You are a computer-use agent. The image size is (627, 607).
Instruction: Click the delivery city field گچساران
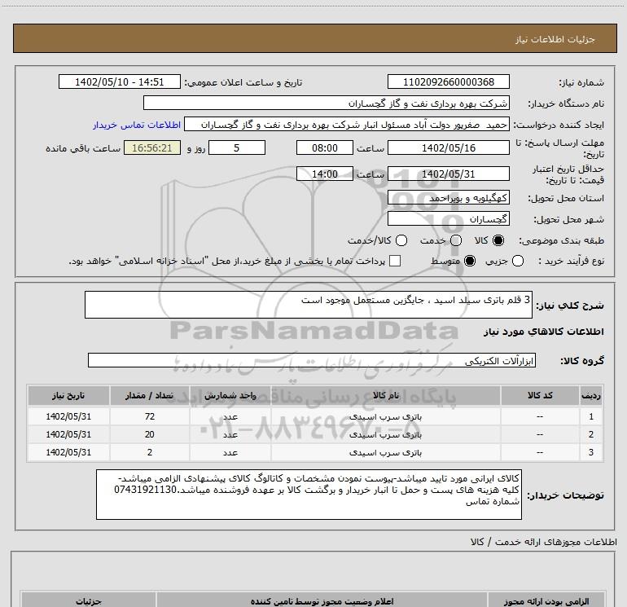448,219
